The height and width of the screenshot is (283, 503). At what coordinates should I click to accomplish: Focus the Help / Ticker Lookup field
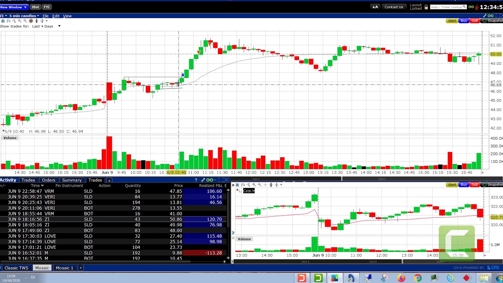pos(448,7)
